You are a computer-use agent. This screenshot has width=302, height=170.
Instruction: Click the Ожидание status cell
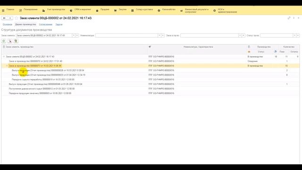click(252, 61)
